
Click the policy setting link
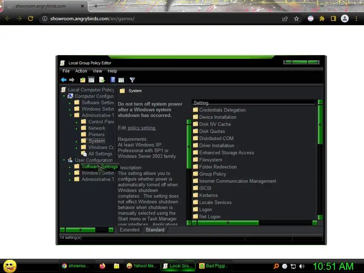[141, 128]
